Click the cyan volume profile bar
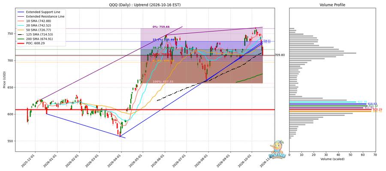Viewport: 386px width, 171px height. pyautogui.click(x=323, y=102)
